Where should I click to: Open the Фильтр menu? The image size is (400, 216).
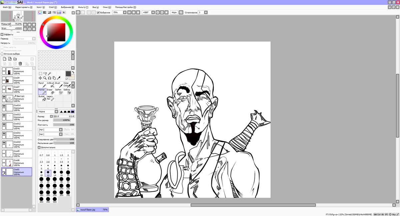click(83, 7)
